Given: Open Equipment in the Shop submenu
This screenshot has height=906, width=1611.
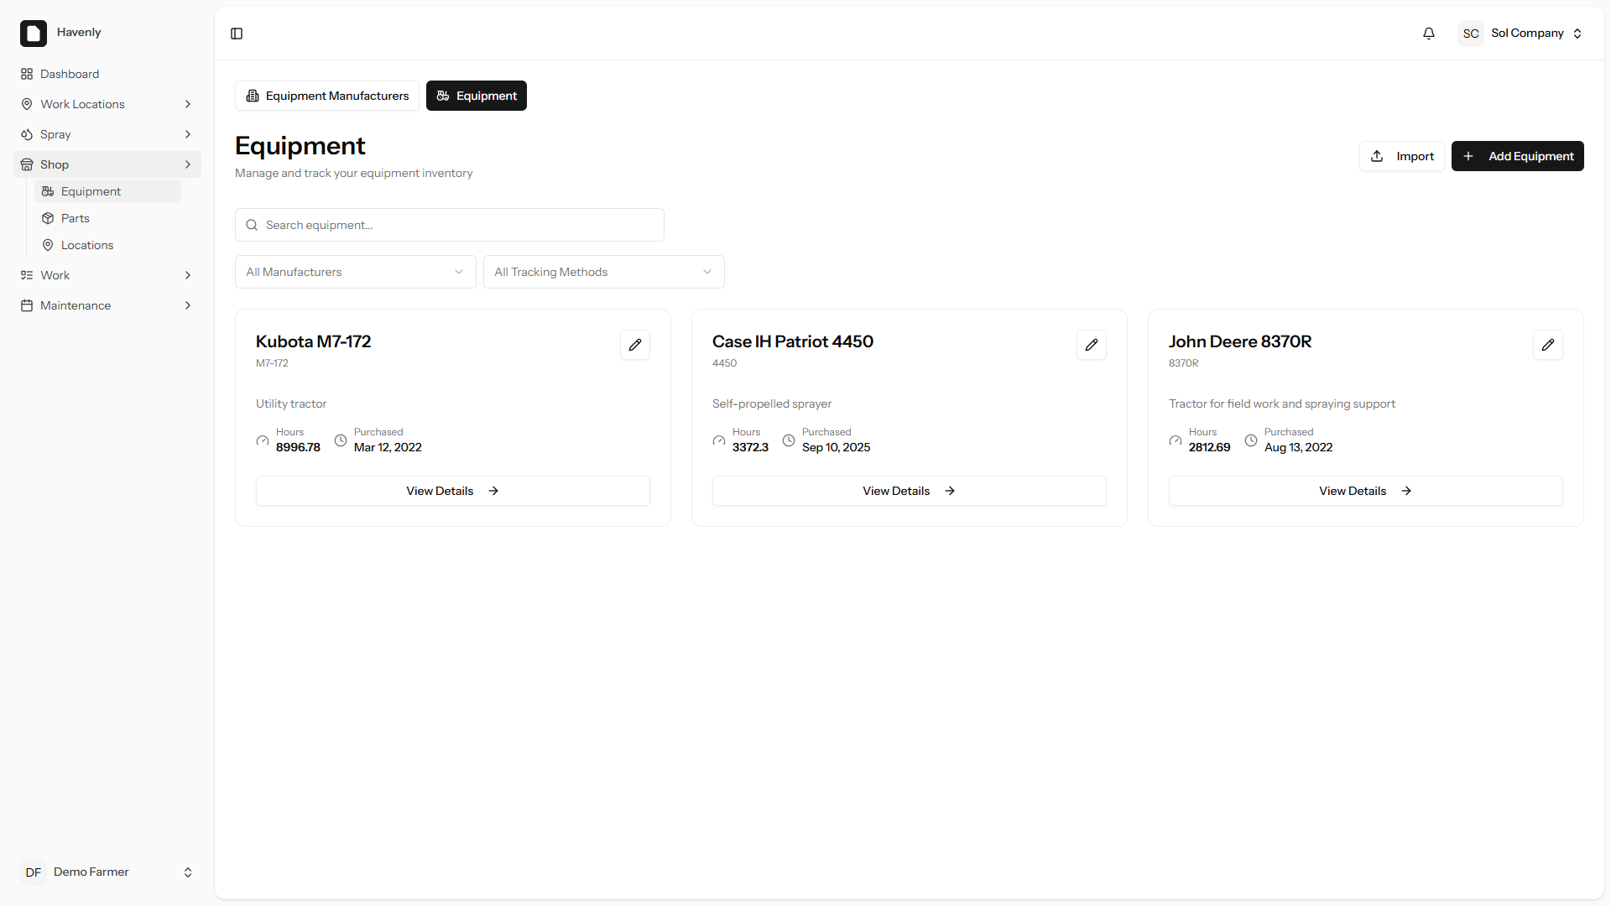Looking at the screenshot, I should point(107,191).
